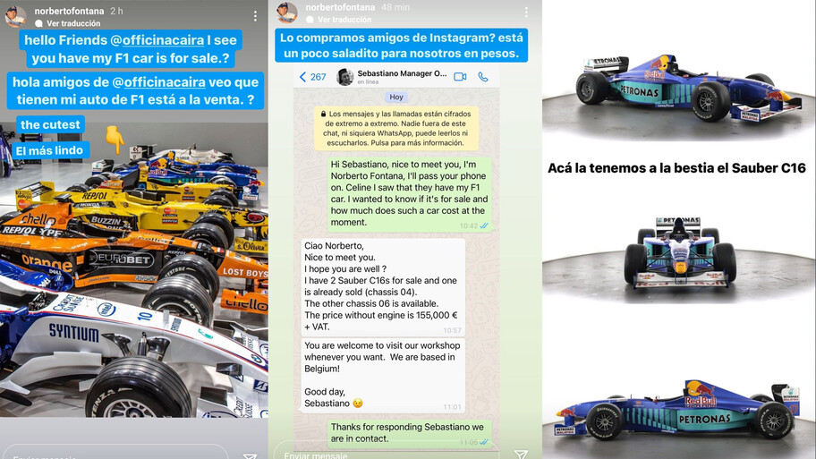Tap the back arrow next to 267

(x=303, y=77)
